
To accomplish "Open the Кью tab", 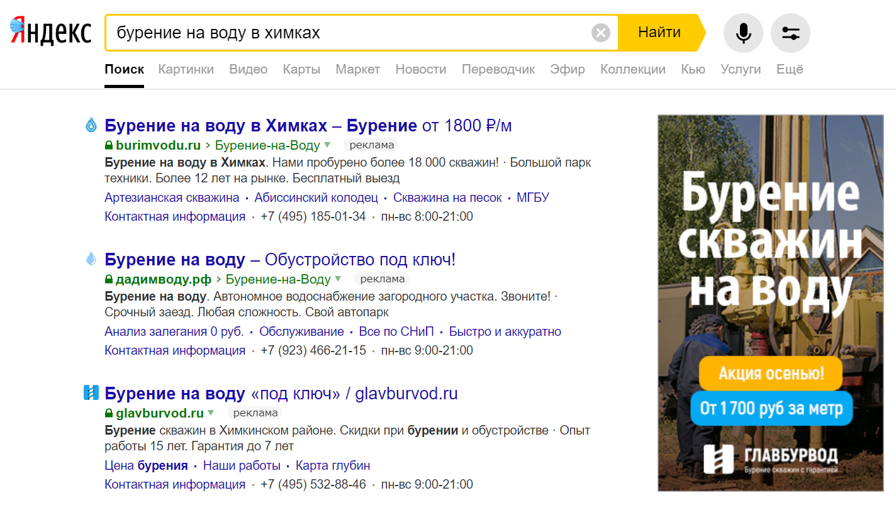I will click(x=693, y=69).
